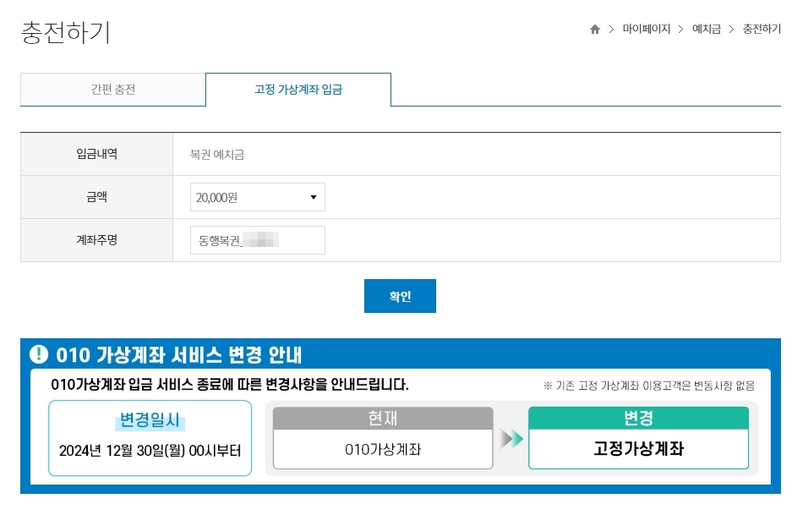Open 마이페이지 from the breadcrumb
Image resolution: width=803 pixels, height=526 pixels.
(647, 28)
